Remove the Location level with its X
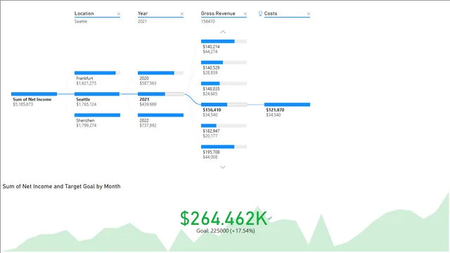 point(119,14)
